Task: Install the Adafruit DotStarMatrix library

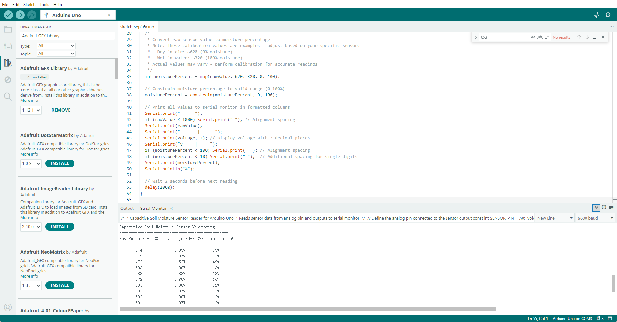Action: click(x=60, y=163)
